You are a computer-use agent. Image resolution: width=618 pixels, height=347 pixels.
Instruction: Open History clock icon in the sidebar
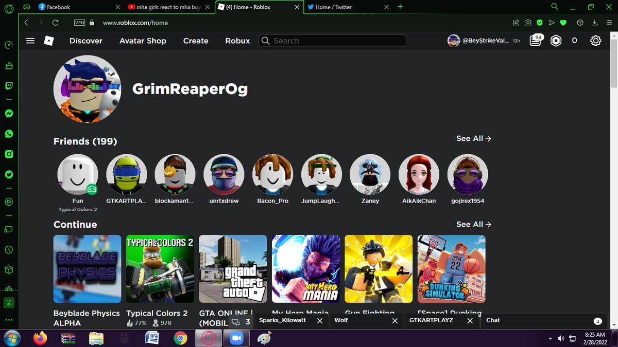9,249
